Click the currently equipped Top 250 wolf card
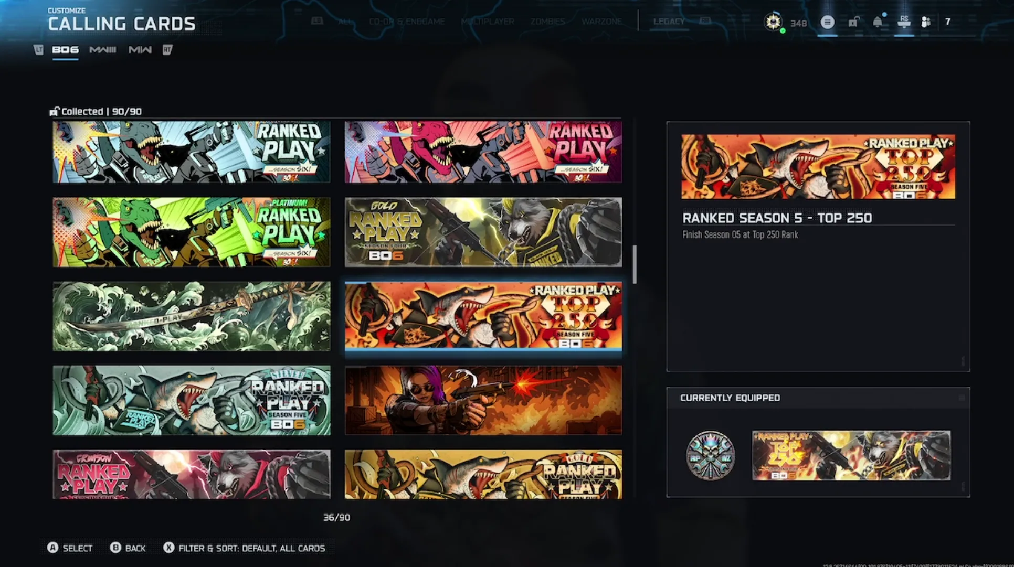 coord(851,455)
